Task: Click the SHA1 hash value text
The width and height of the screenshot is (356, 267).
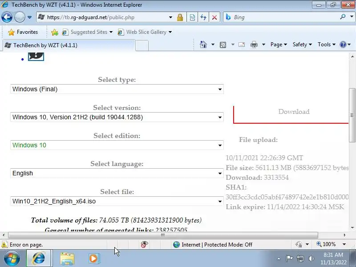Action: pyautogui.click(x=287, y=197)
